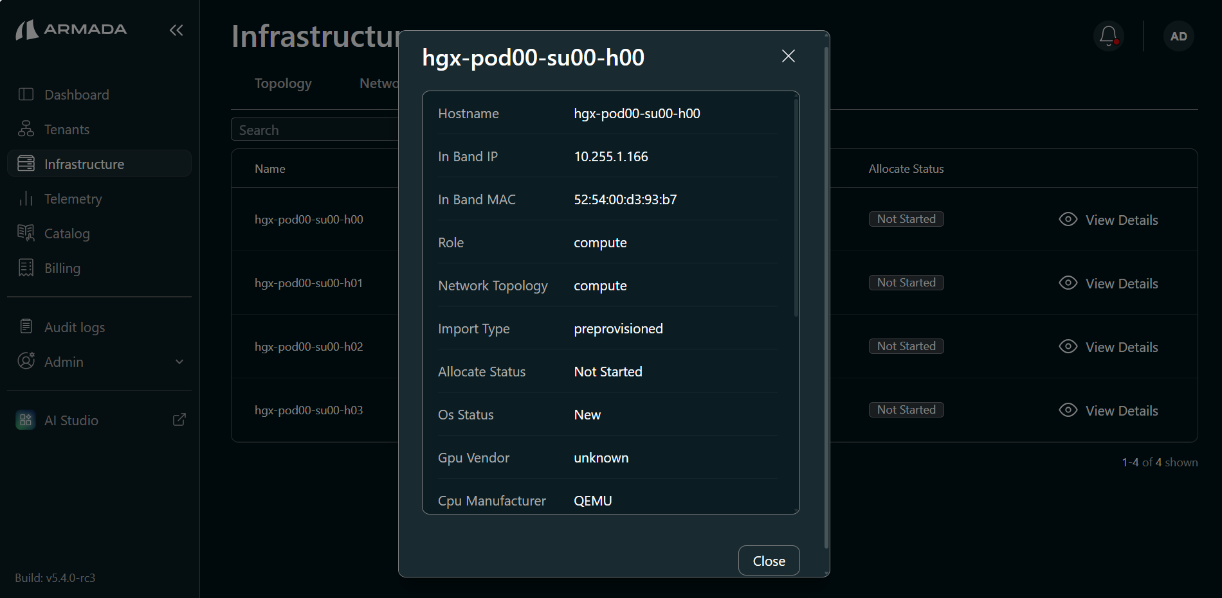The height and width of the screenshot is (598, 1222).
Task: View Details for hgx-pod00-su00-h02
Action: [1122, 347]
